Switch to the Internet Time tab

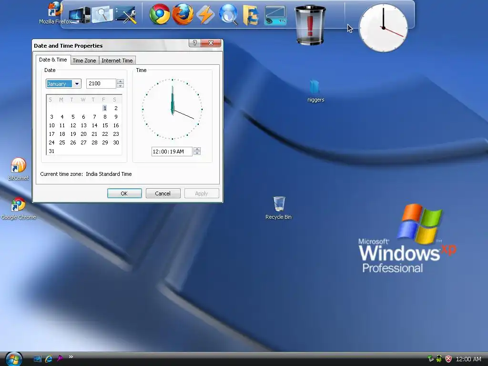click(x=117, y=61)
